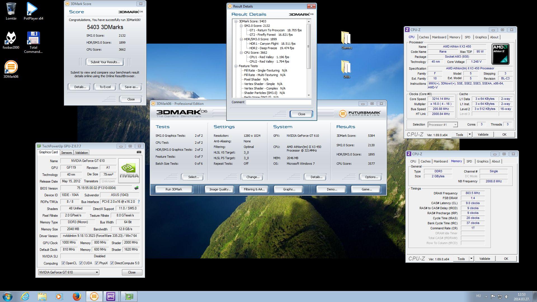Click Graphs button in 3DMark06
This screenshot has width=537, height=302.
[289, 189]
